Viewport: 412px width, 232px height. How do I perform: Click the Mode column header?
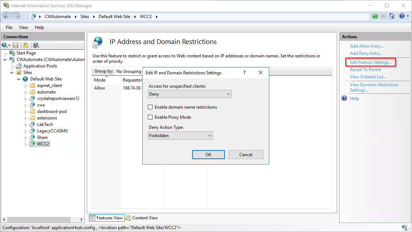pyautogui.click(x=106, y=80)
